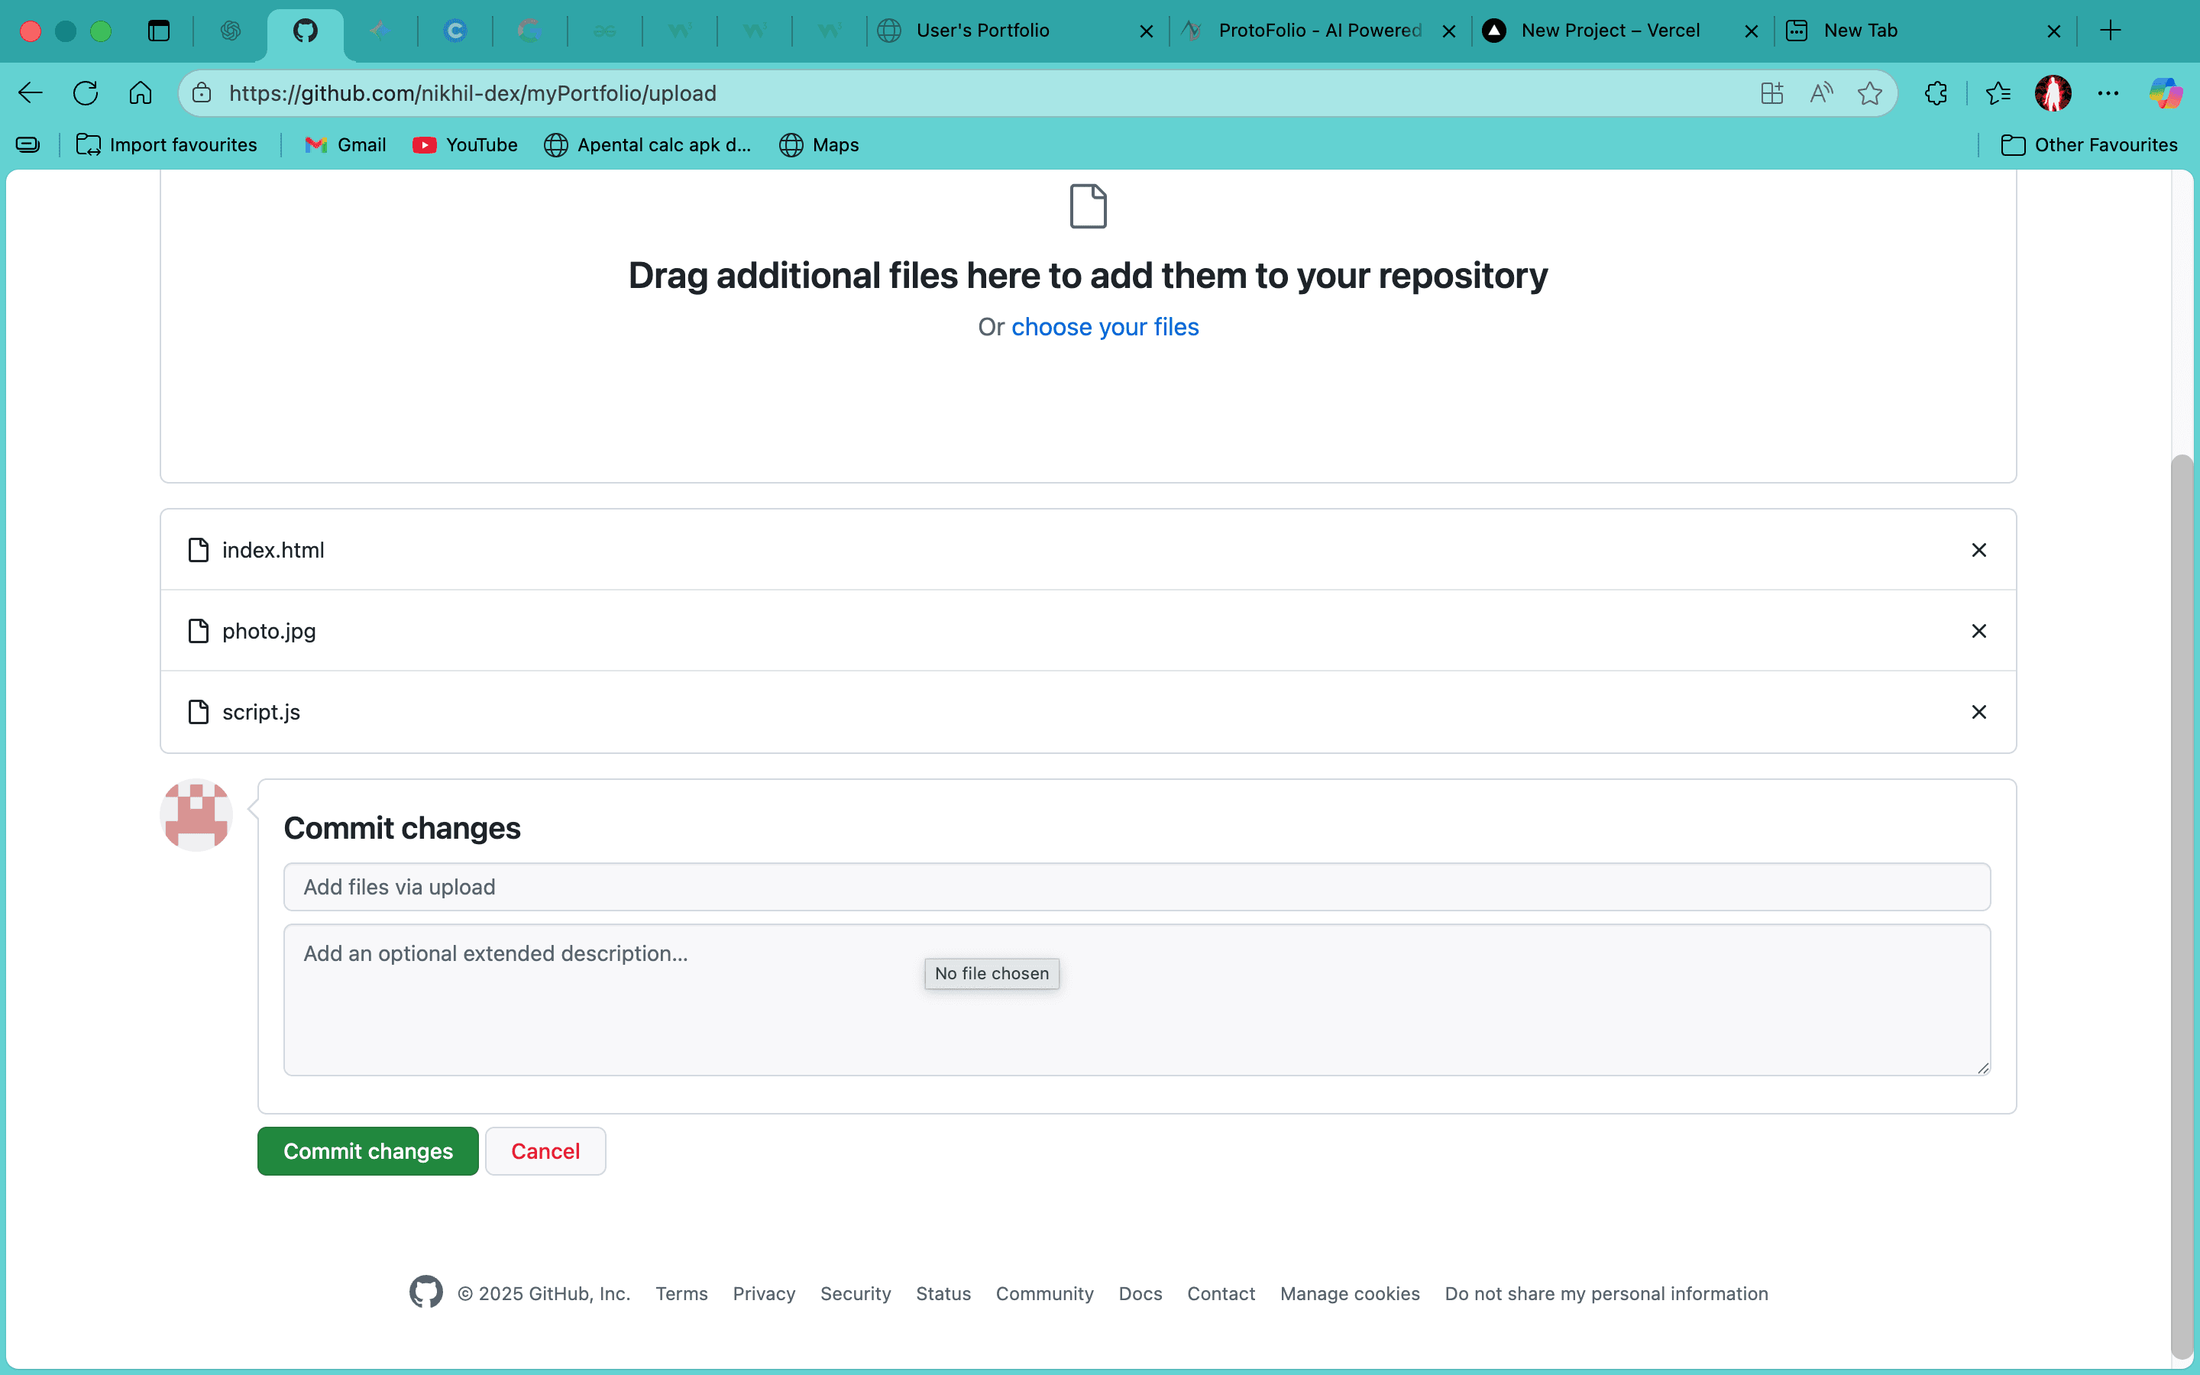Image resolution: width=2200 pixels, height=1375 pixels.
Task: Open the Privacy footer link
Action: point(764,1293)
